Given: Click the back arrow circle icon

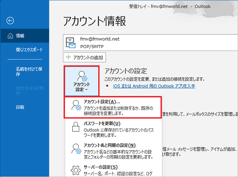Looking at the screenshot, I should (x=10, y=21).
